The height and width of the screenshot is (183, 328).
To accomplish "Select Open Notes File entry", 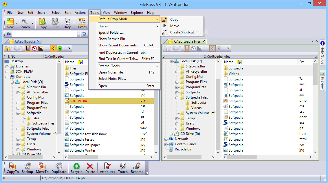I will tap(124, 72).
